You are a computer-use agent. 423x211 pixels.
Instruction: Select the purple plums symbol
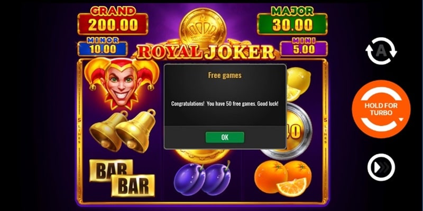[203, 178]
